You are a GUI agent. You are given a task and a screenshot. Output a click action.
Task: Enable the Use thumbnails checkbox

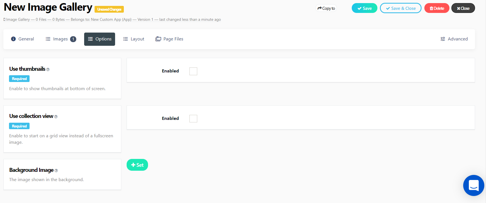193,71
